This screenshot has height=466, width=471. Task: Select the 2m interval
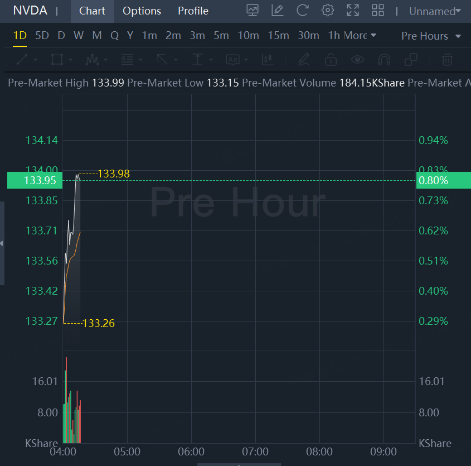coord(173,36)
